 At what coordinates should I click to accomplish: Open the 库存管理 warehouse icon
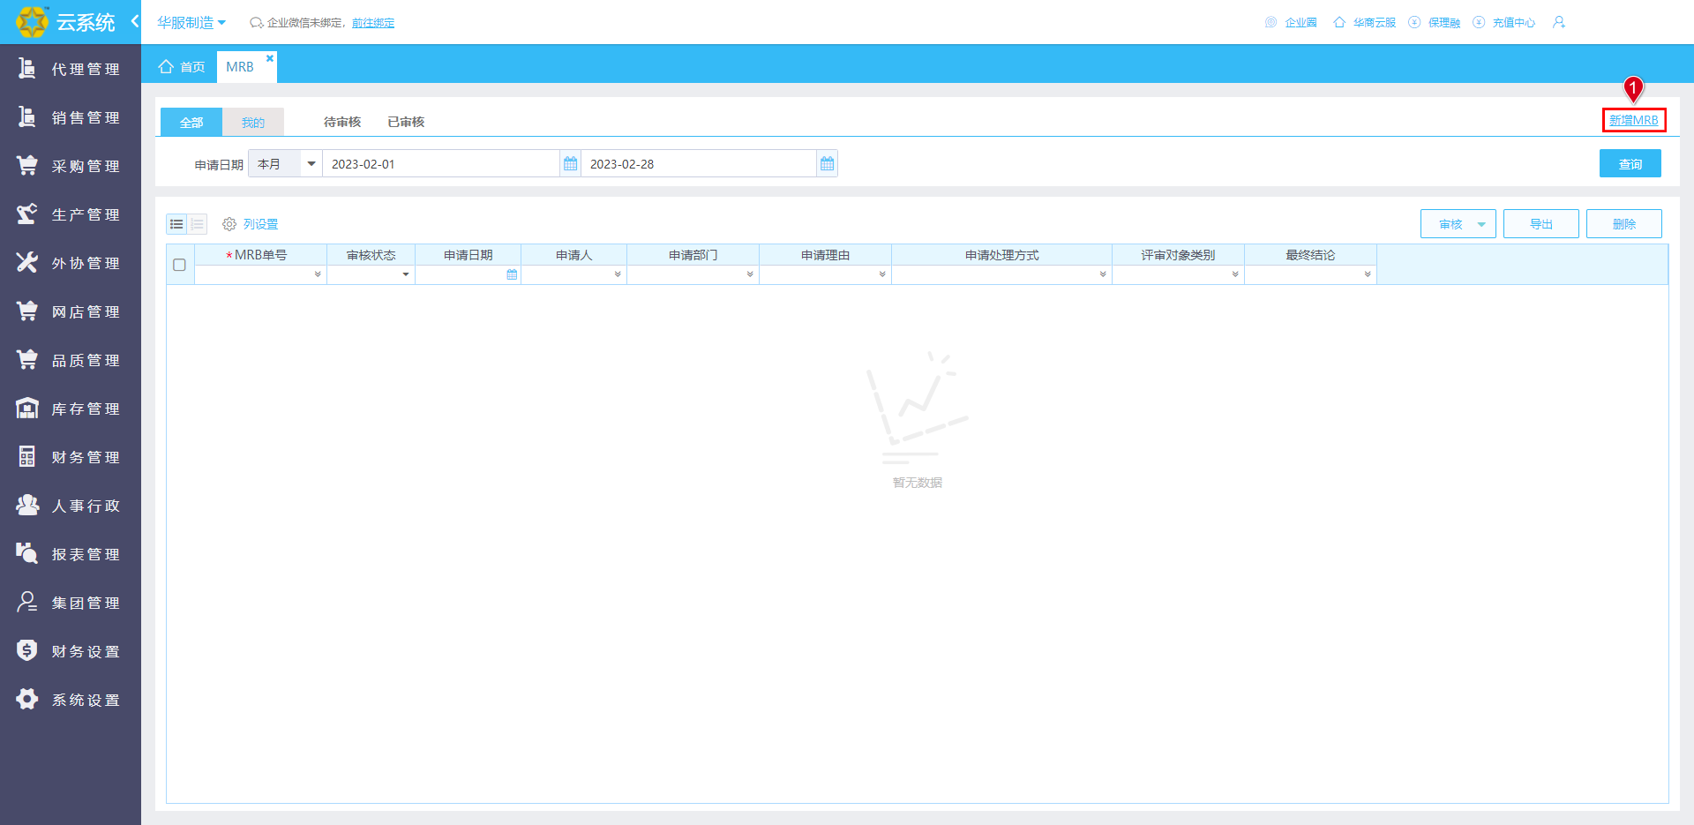click(x=27, y=408)
